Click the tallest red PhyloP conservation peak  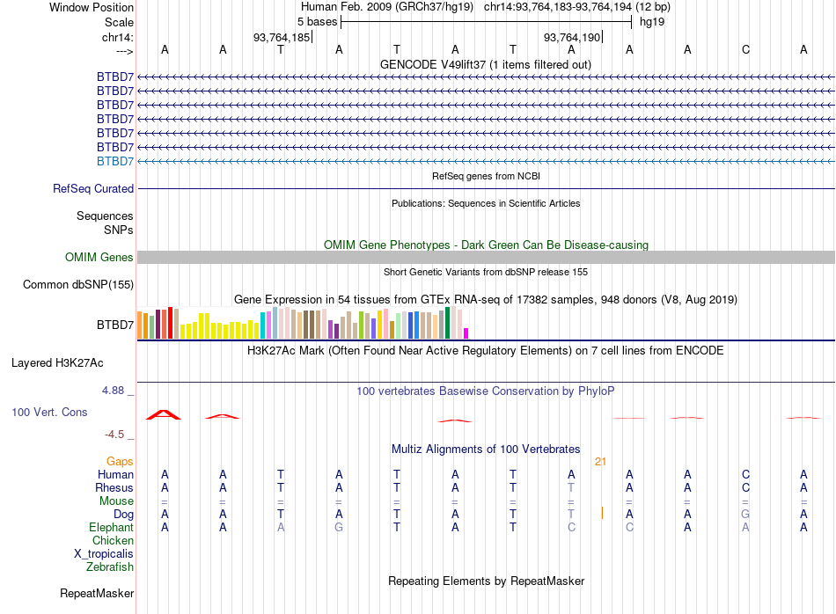tap(164, 414)
